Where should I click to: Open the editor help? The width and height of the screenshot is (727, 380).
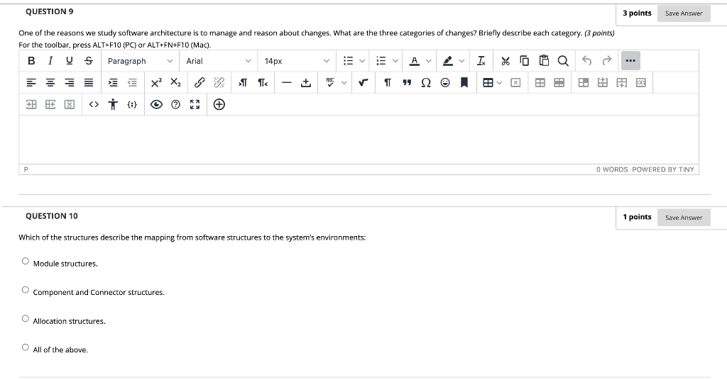click(x=175, y=104)
